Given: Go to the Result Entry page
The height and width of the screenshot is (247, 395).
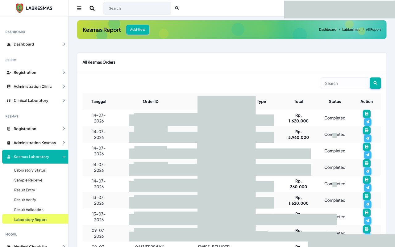Looking at the screenshot, I should pyautogui.click(x=25, y=190).
